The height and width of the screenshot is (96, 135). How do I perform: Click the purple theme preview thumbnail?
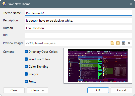98,66
